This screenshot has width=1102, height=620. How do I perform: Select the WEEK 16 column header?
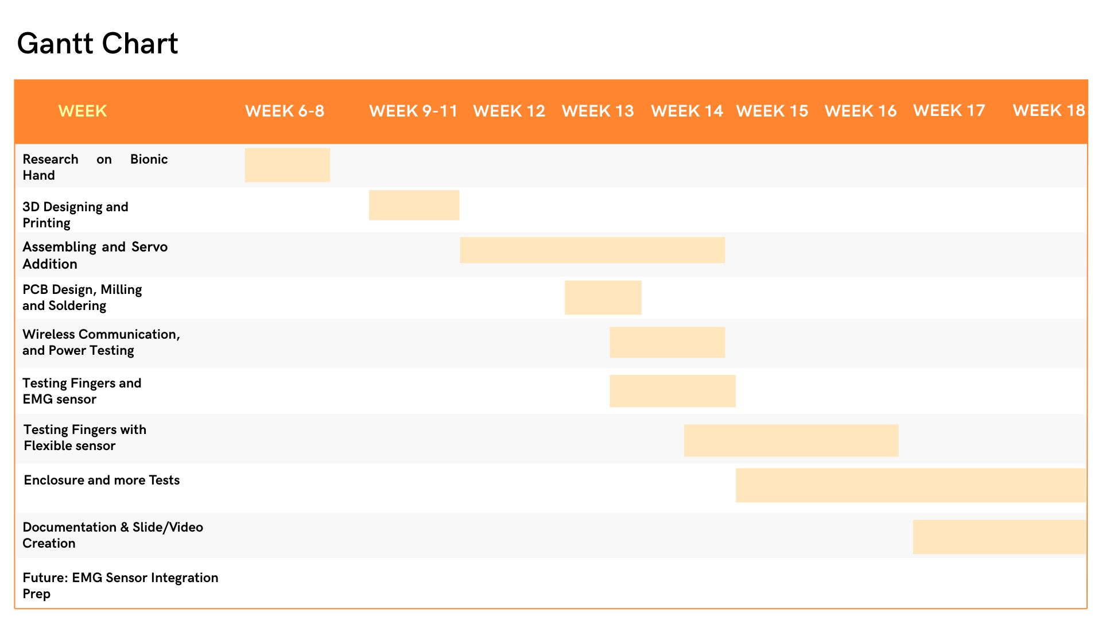coord(860,111)
